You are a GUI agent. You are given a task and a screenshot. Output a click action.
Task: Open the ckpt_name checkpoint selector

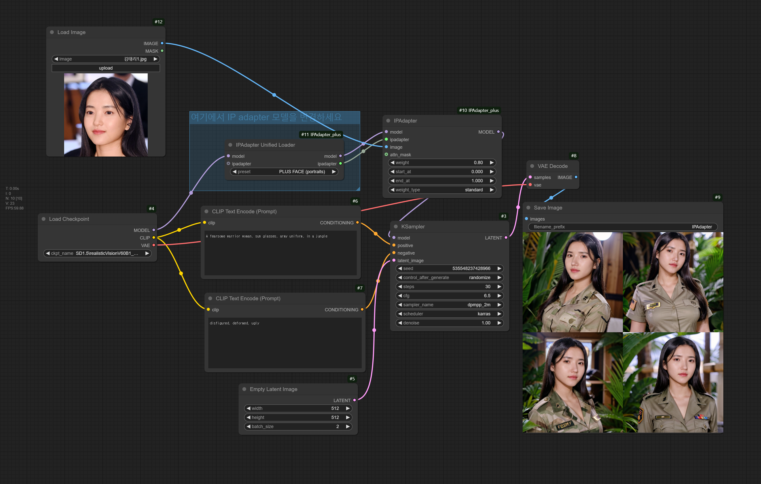[97, 253]
